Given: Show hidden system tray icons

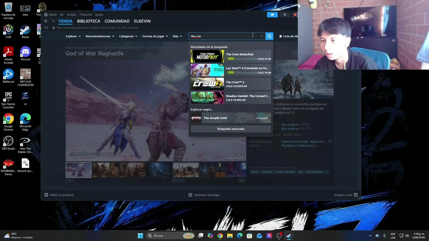Looking at the screenshot, I should 370,236.
